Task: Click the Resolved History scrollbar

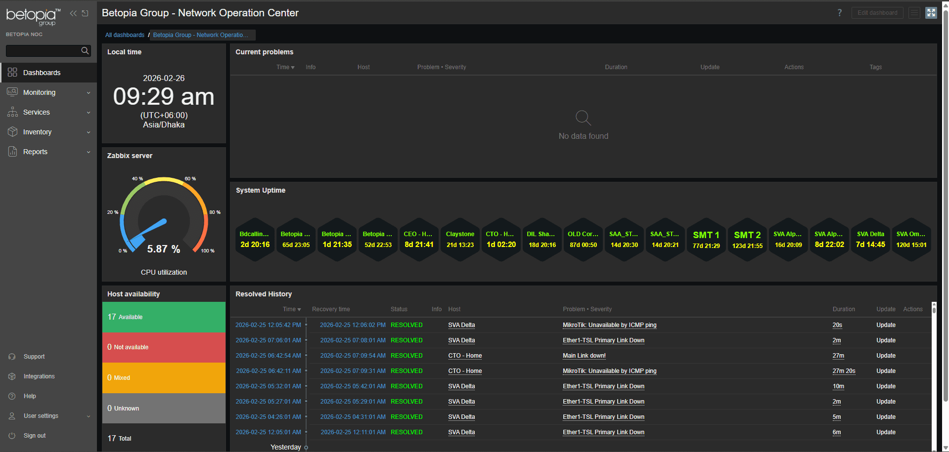Action: click(934, 375)
